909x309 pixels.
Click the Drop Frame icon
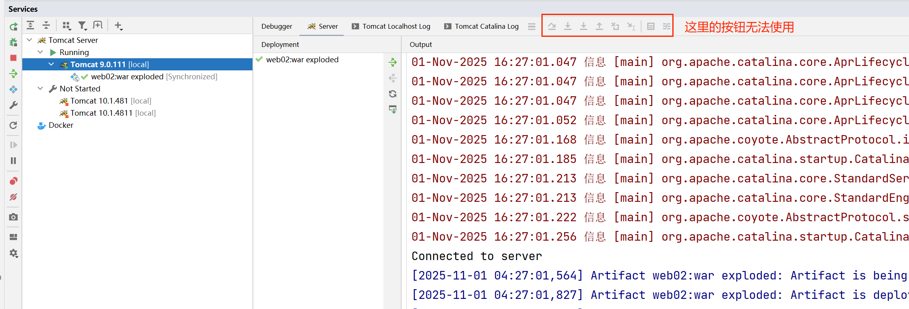coord(615,27)
